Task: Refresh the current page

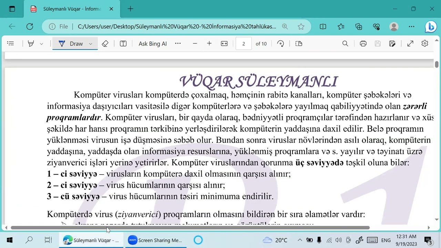Action: coord(30,27)
